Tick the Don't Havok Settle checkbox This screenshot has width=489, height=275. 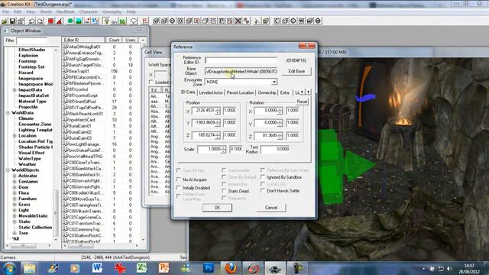point(263,190)
